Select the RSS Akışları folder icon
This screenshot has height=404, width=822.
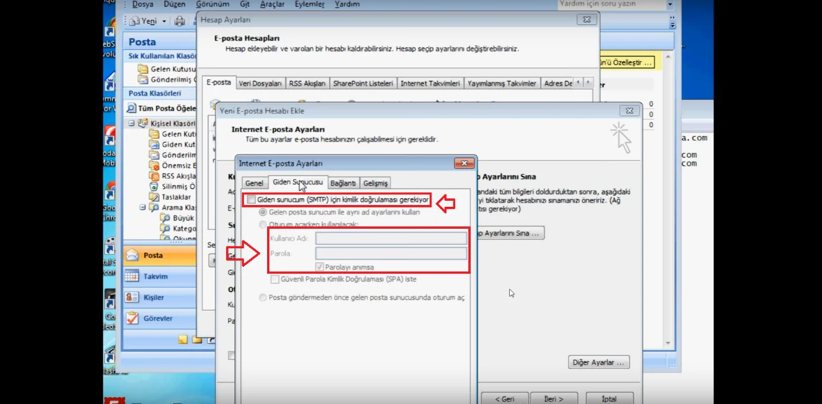[154, 176]
